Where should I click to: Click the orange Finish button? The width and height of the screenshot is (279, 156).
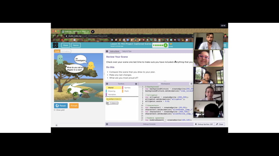(74, 106)
